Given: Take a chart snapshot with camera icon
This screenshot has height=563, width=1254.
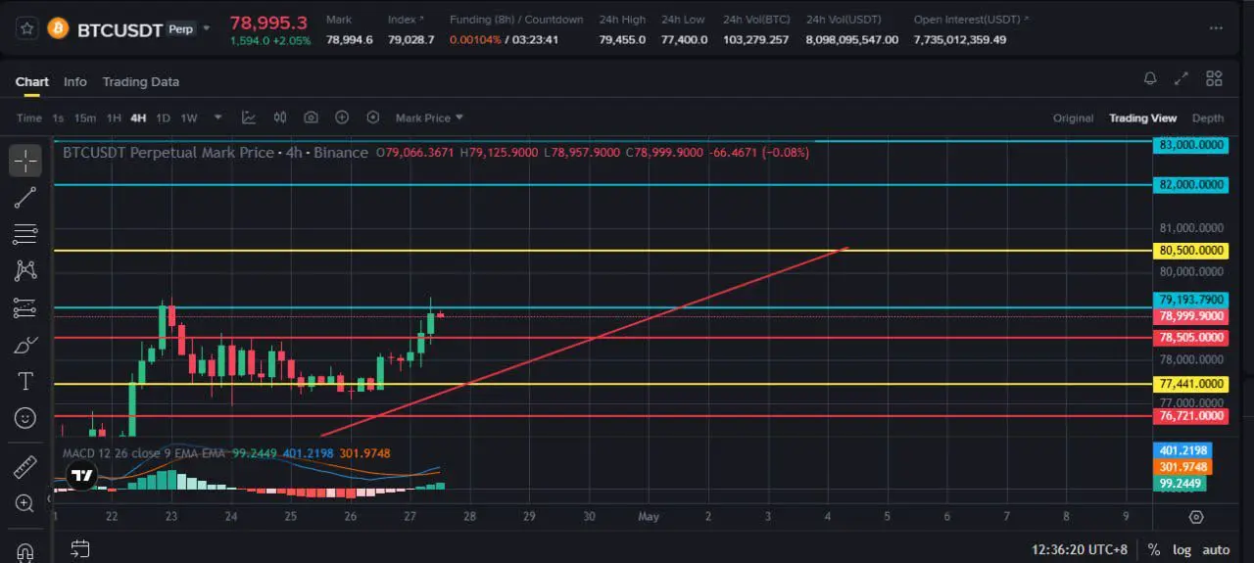Looking at the screenshot, I should (311, 117).
